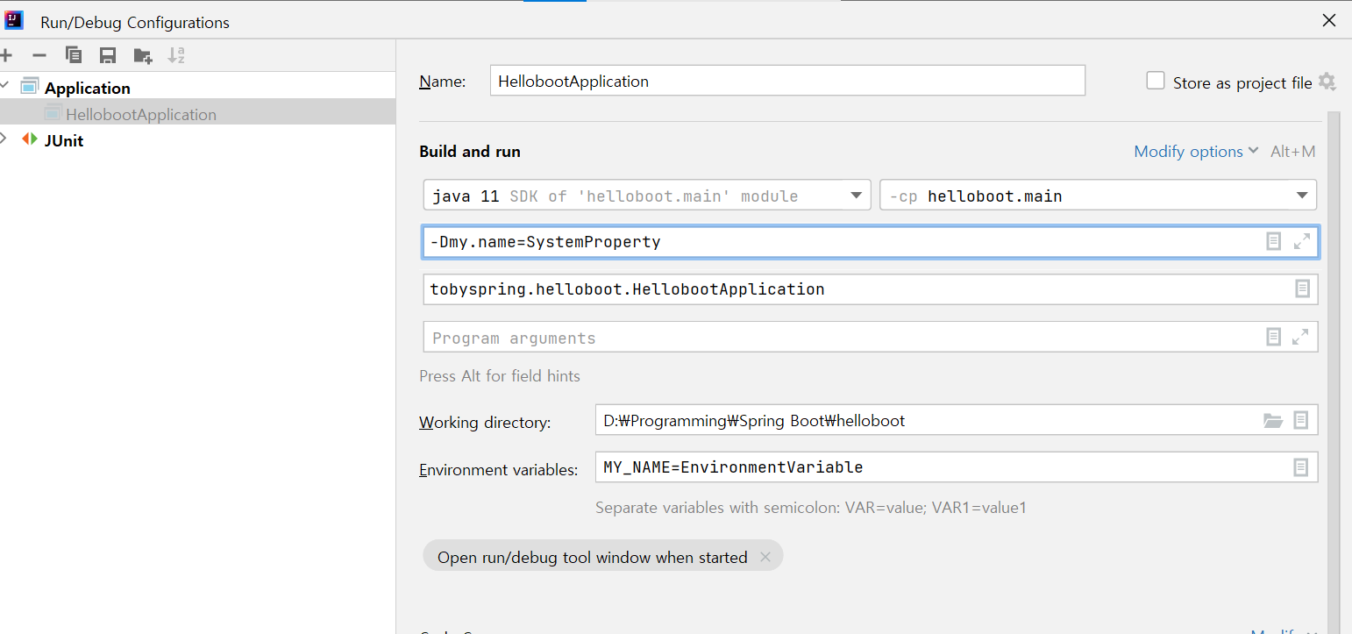Expand the VM options field editor

pos(1302,241)
